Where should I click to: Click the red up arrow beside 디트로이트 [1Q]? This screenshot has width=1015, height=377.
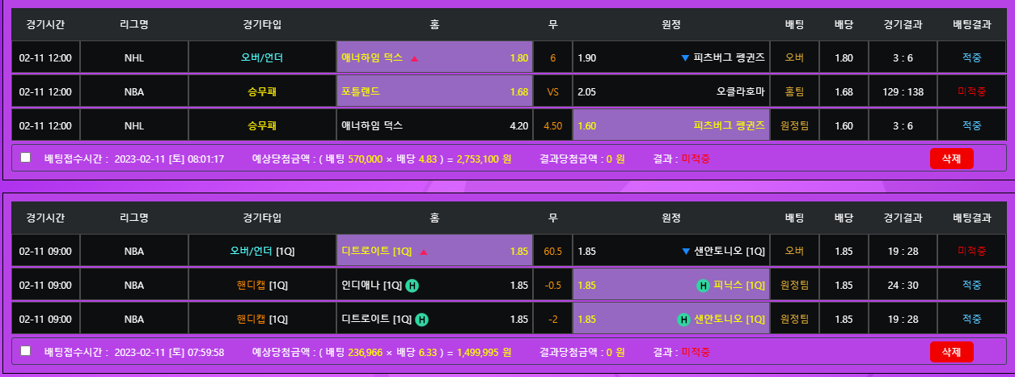pyautogui.click(x=423, y=252)
